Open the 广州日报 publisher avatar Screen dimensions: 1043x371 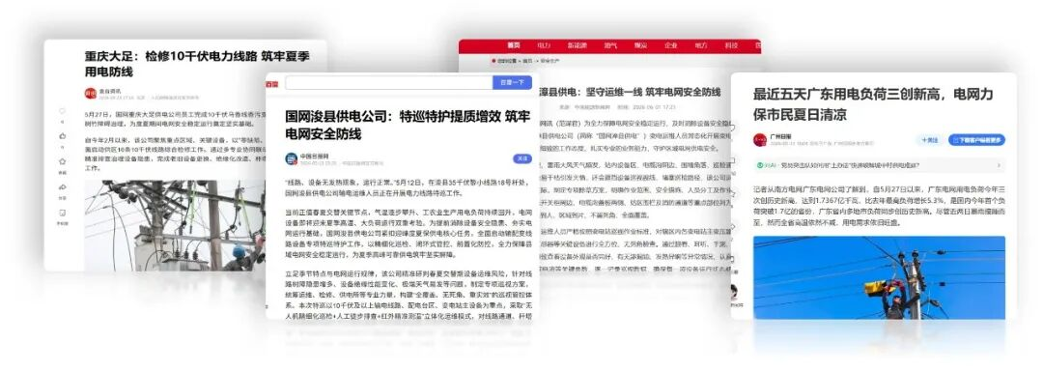760,140
